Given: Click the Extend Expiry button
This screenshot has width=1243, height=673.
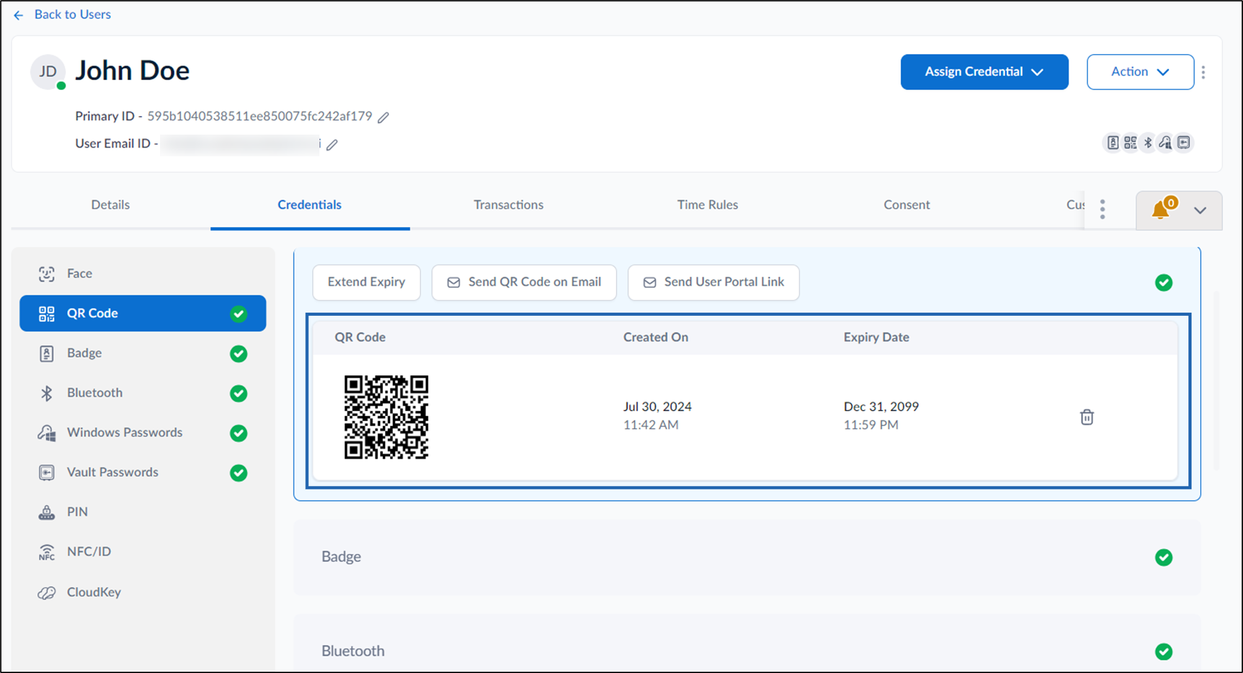Looking at the screenshot, I should point(367,282).
